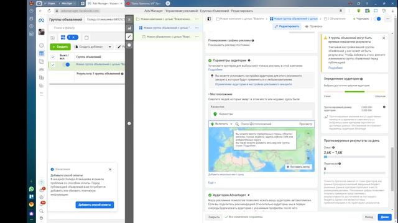Open the history clock icon in dark toolbar
The image size is (398, 223).
[129, 45]
